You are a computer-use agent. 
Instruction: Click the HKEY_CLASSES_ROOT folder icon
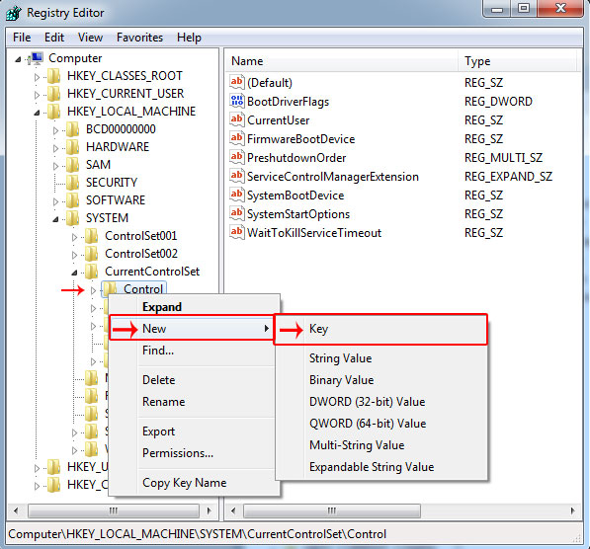(x=53, y=76)
